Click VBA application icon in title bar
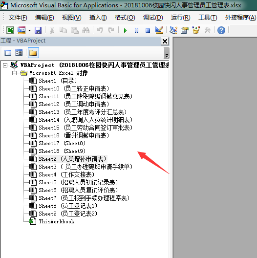257x258 pixels. (x=4, y=5)
